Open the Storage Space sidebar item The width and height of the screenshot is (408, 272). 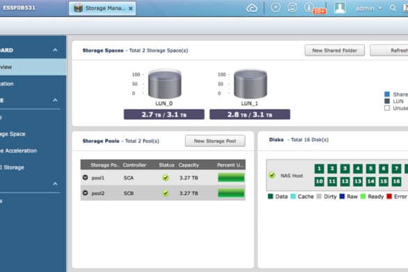click(33, 134)
